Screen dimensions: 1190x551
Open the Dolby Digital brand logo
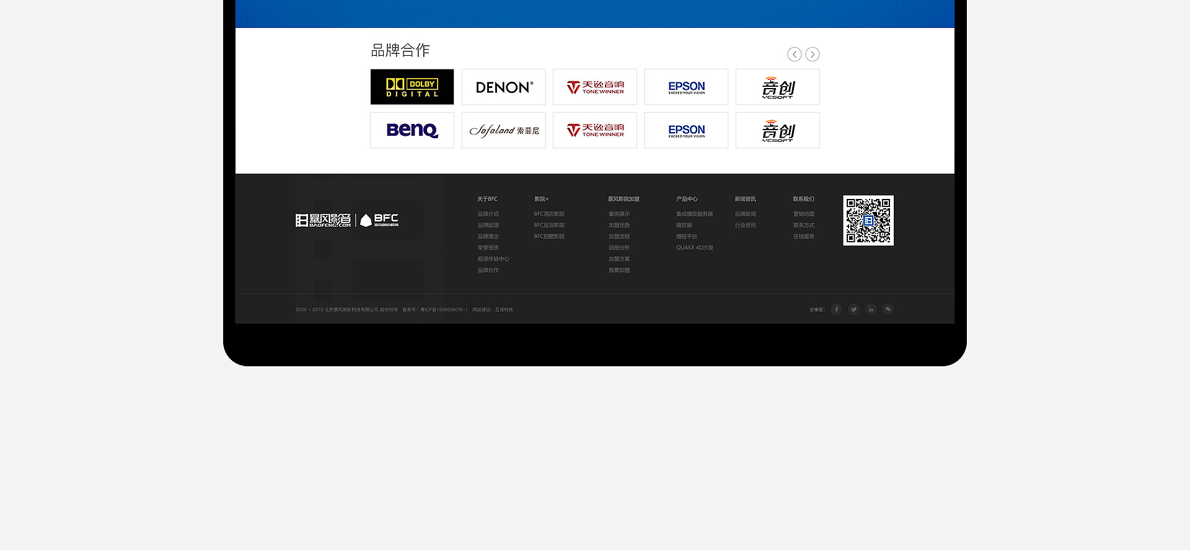412,87
